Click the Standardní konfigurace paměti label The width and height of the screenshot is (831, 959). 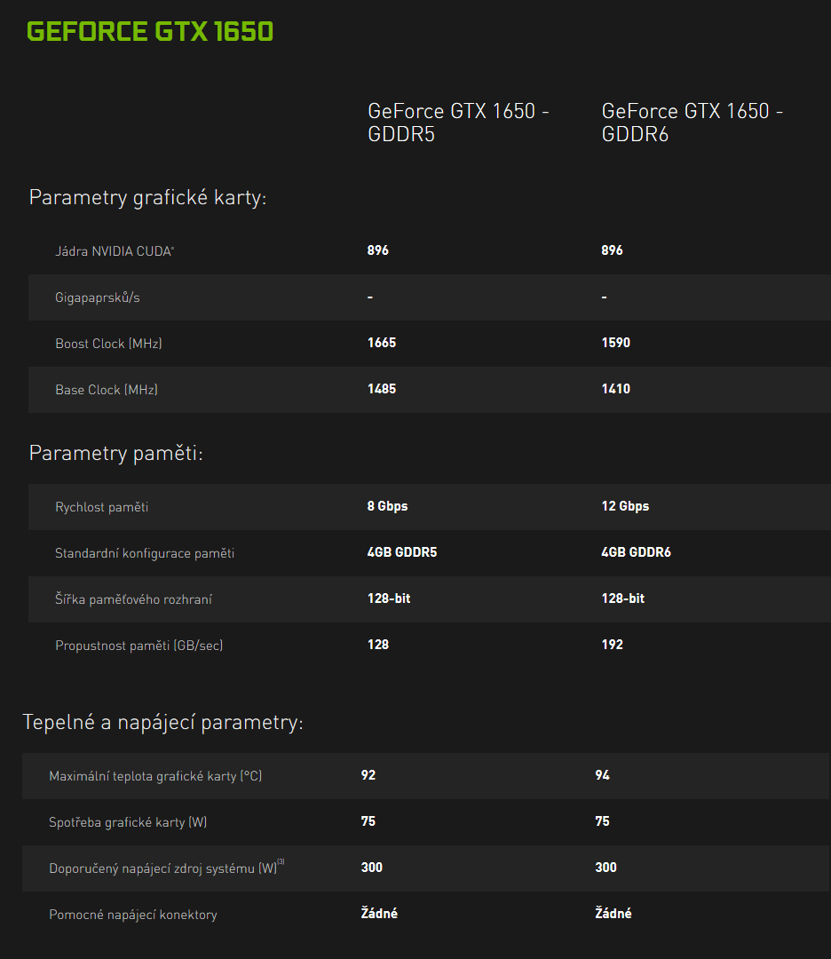[x=140, y=553]
